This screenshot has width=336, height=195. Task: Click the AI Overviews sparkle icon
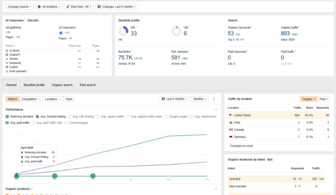pos(61,33)
